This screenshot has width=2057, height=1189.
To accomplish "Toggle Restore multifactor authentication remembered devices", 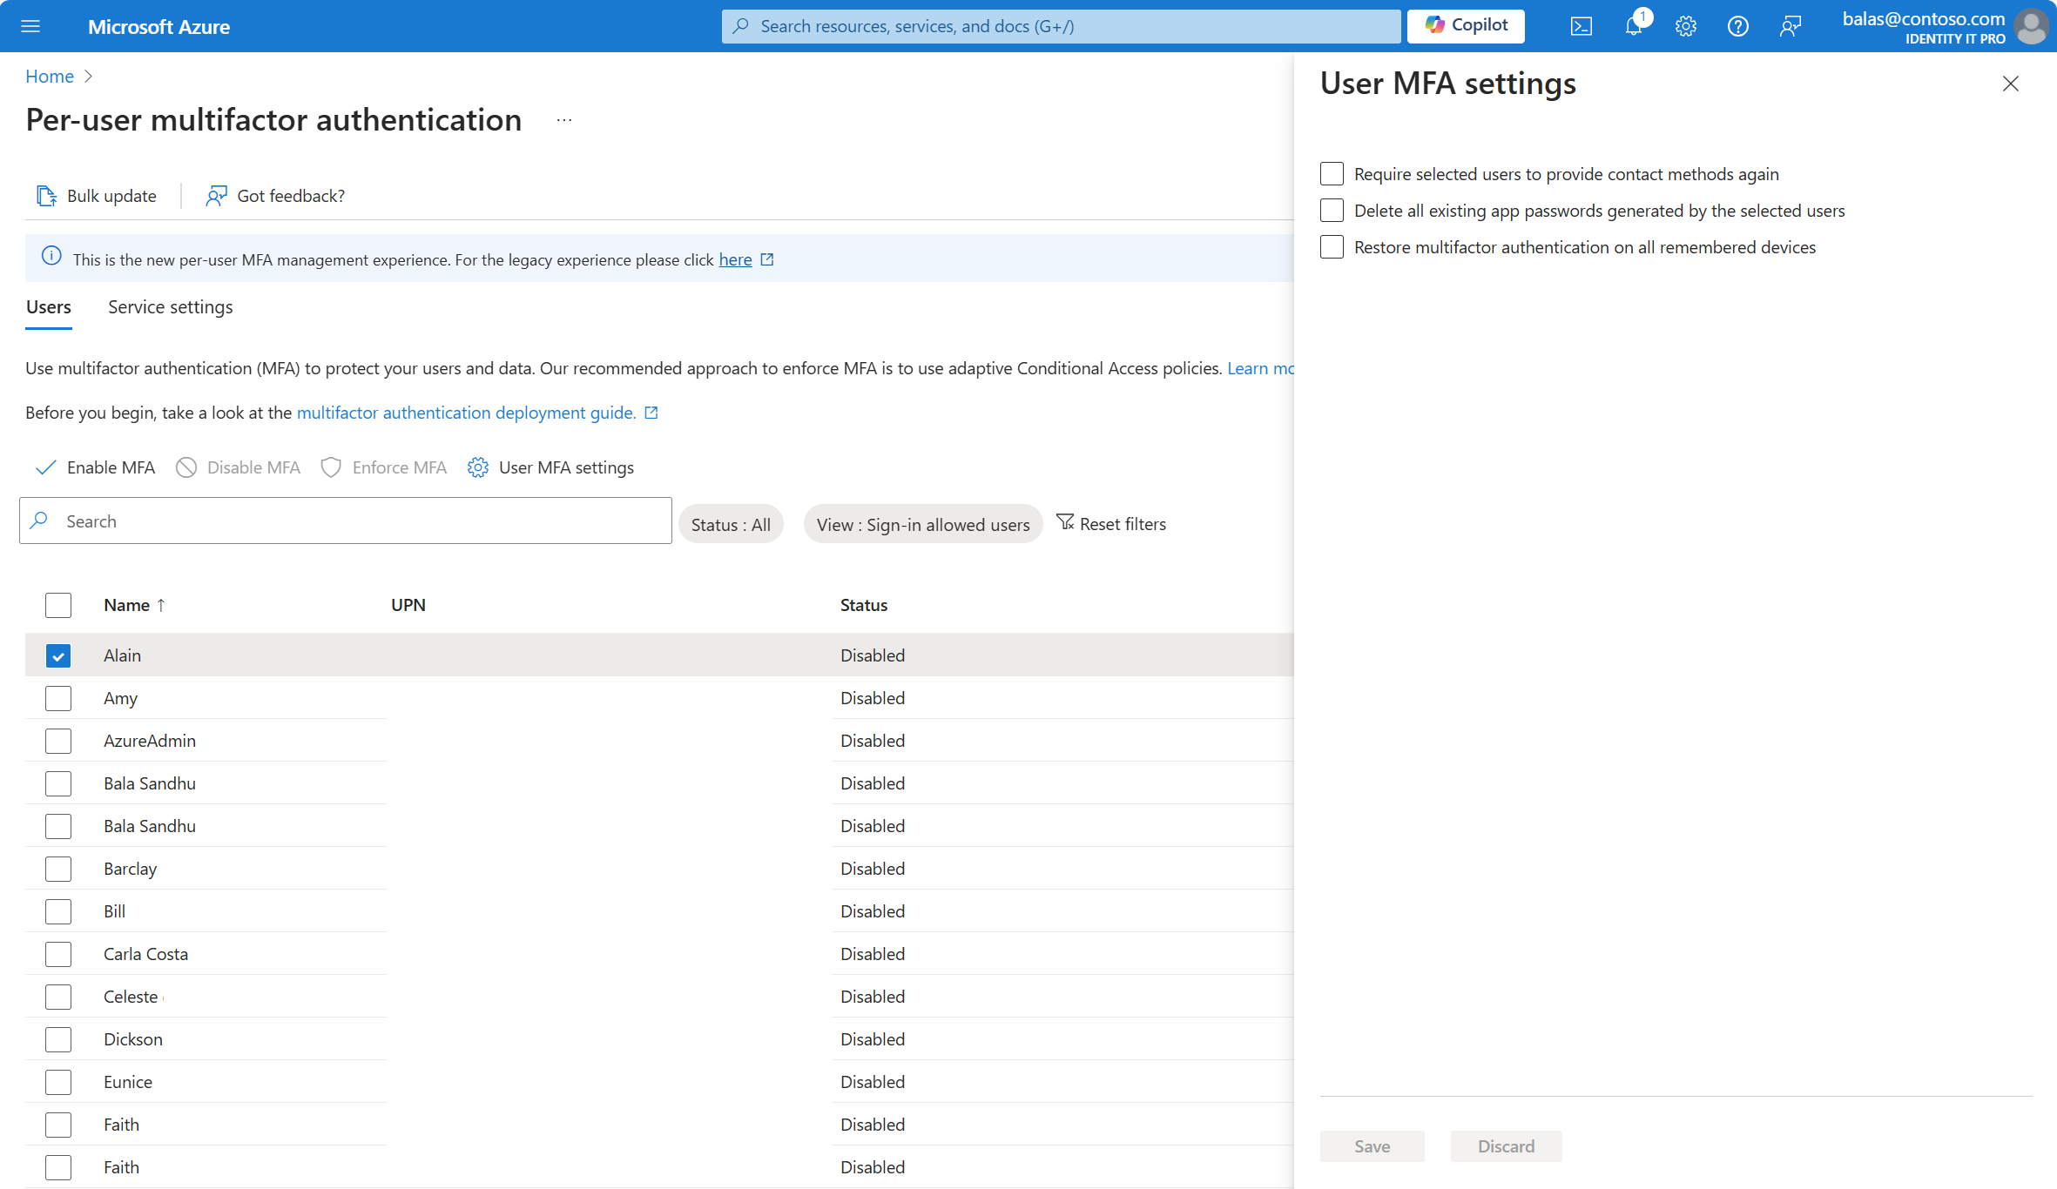I will (1329, 248).
